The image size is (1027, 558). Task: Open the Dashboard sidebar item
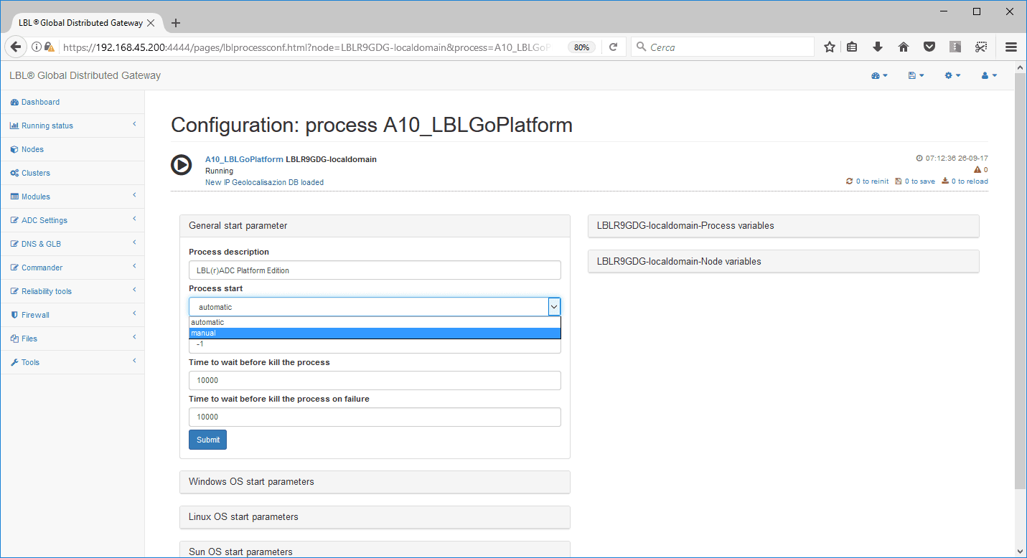[x=40, y=102]
